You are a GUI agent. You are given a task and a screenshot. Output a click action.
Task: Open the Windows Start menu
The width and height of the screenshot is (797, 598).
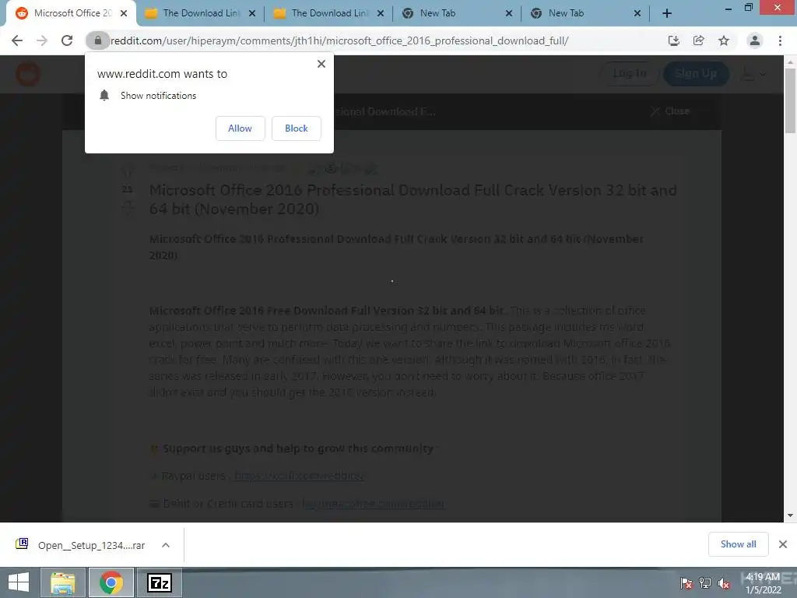pos(19,582)
